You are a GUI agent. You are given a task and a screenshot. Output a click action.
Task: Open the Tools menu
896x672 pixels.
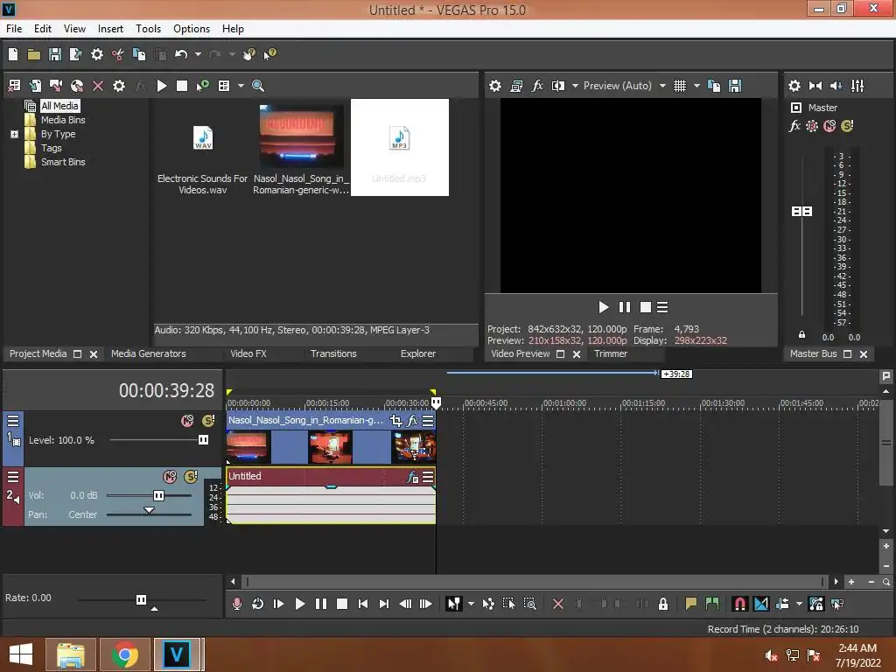tap(148, 29)
